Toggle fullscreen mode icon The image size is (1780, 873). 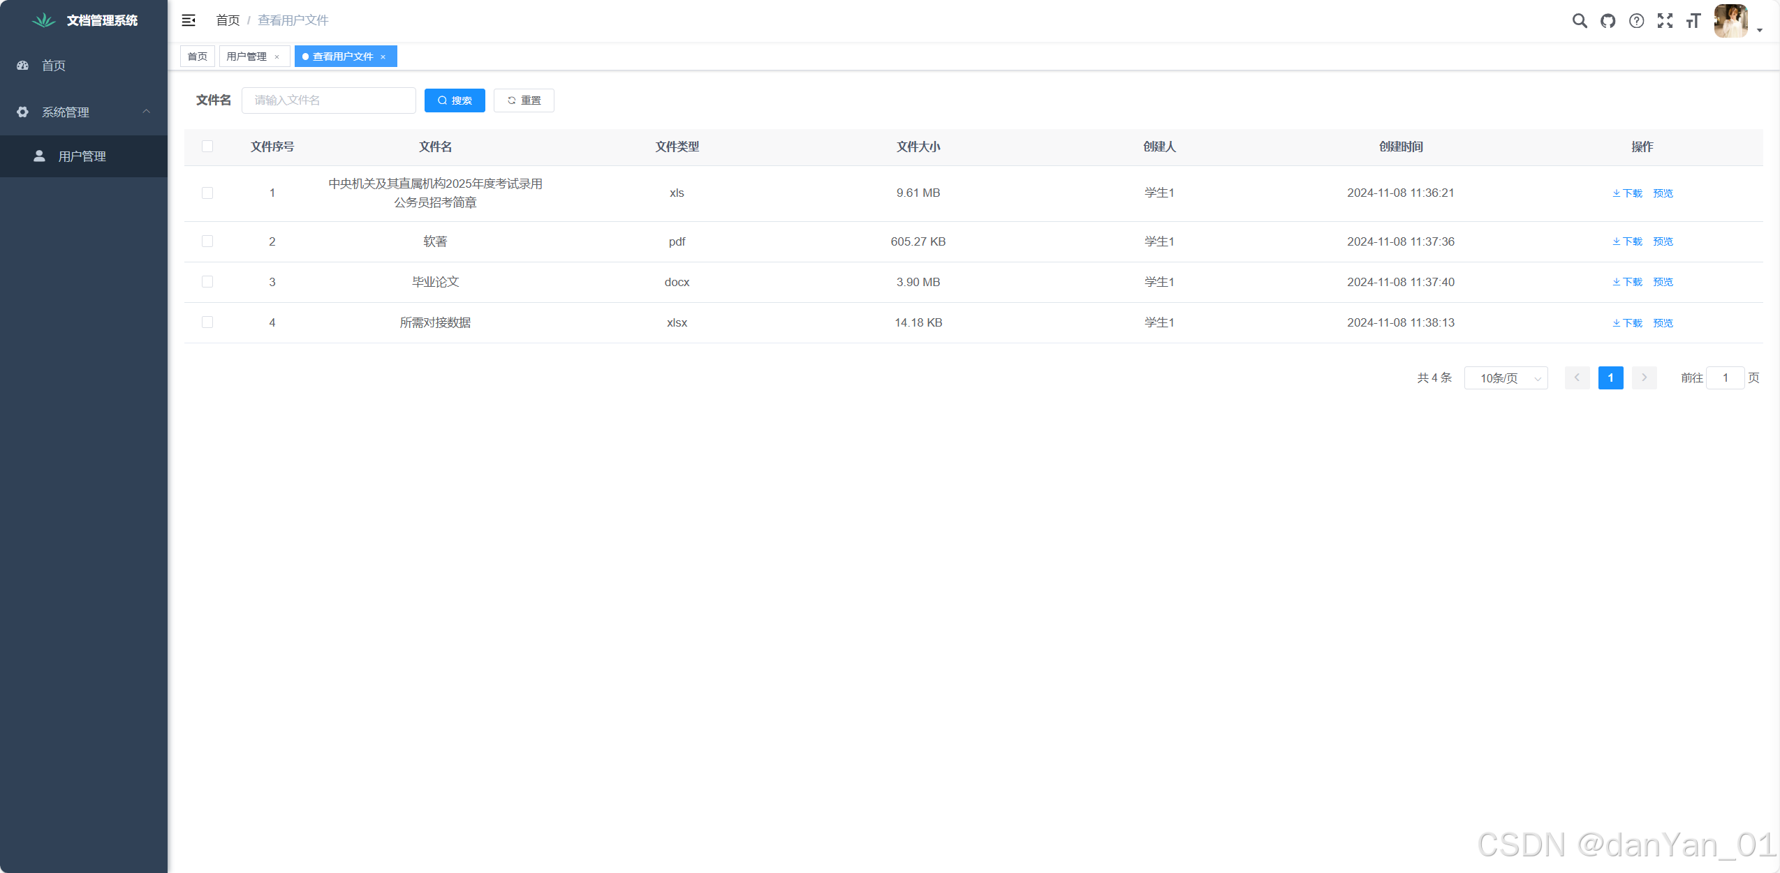[x=1665, y=21]
